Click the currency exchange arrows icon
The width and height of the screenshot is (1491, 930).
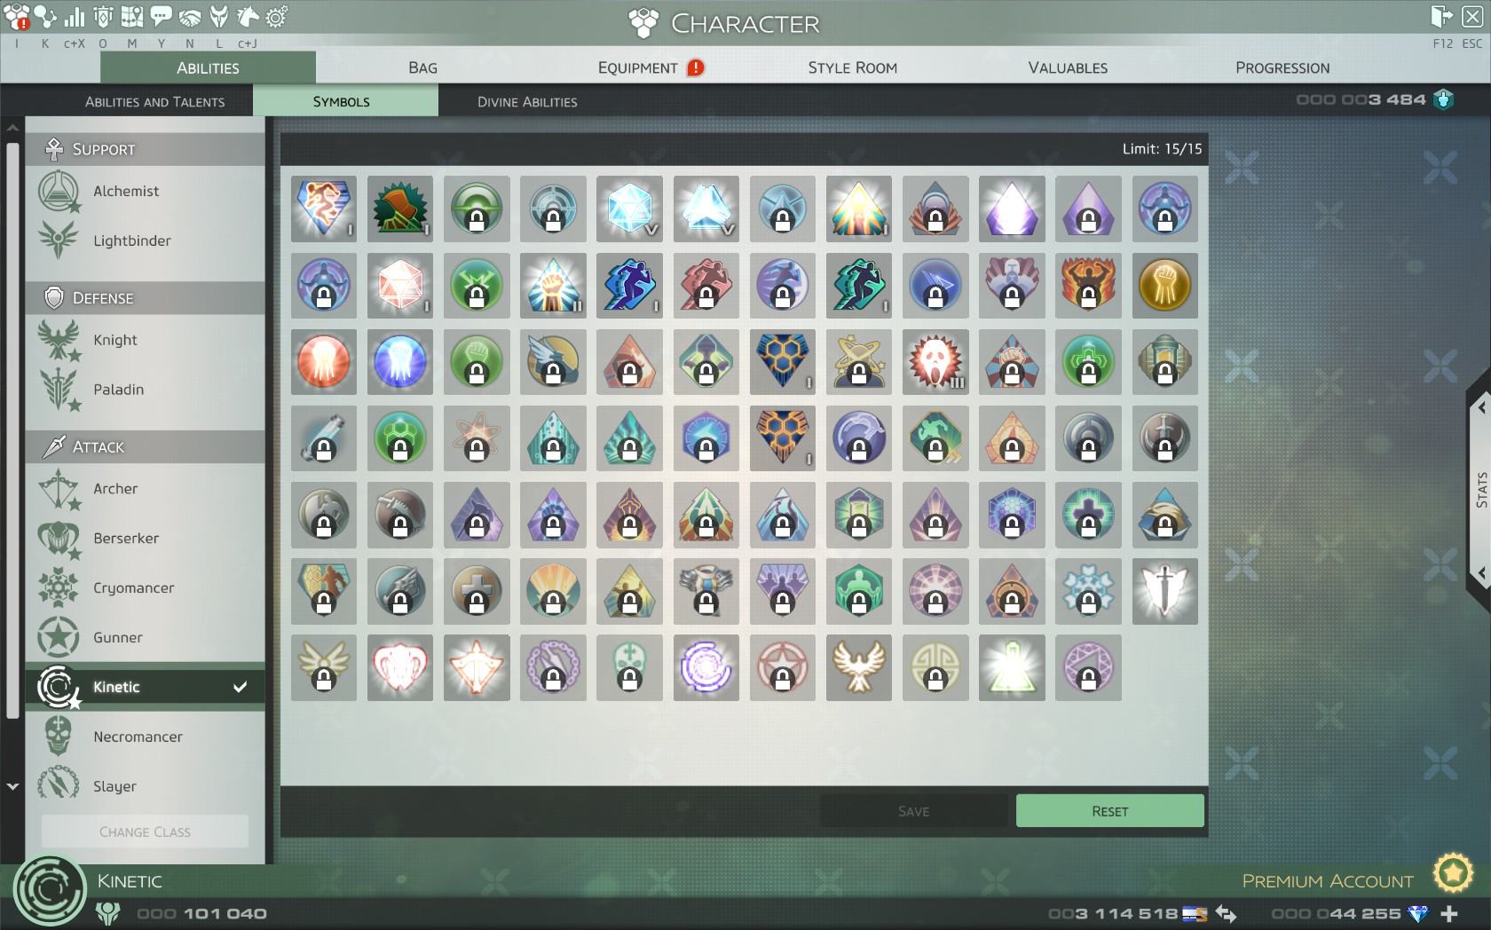coord(1226,913)
